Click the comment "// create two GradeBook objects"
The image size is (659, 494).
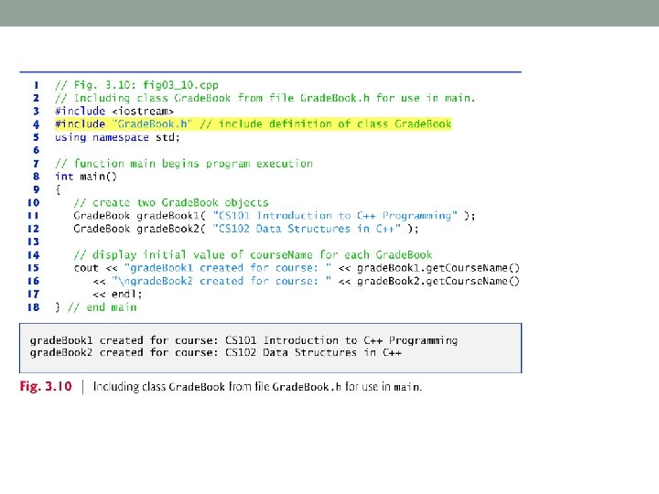pyautogui.click(x=171, y=203)
